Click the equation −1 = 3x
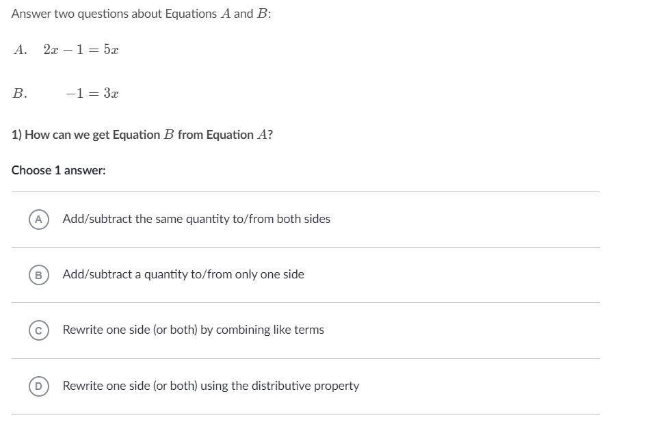 coord(92,94)
